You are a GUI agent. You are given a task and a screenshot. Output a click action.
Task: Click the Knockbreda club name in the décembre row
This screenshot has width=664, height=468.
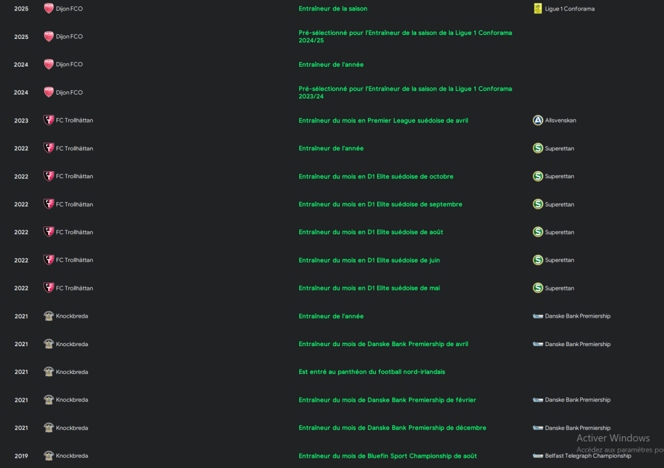click(72, 428)
